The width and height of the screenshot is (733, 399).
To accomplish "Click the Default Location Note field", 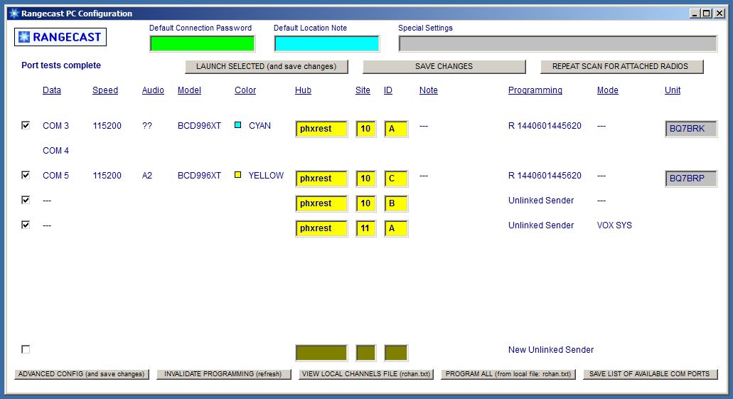I will [326, 44].
